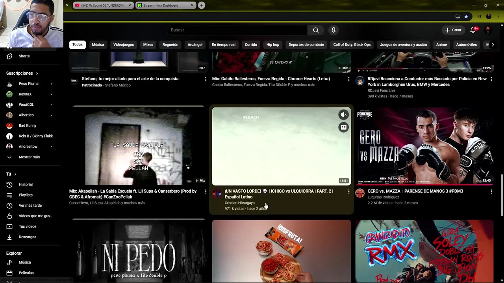Select the Todos filter chip
The height and width of the screenshot is (283, 504).
coord(78,44)
